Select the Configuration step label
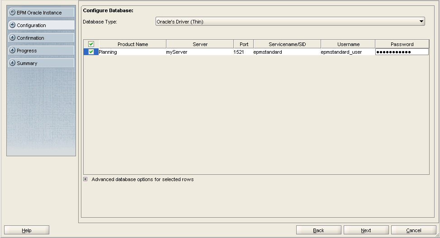 point(31,25)
